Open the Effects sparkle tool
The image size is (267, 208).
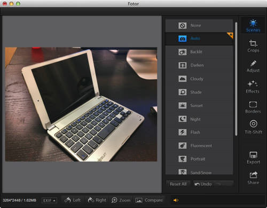point(253,84)
